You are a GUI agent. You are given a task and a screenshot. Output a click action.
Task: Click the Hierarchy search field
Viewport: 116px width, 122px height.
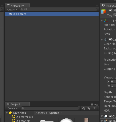(59, 9)
